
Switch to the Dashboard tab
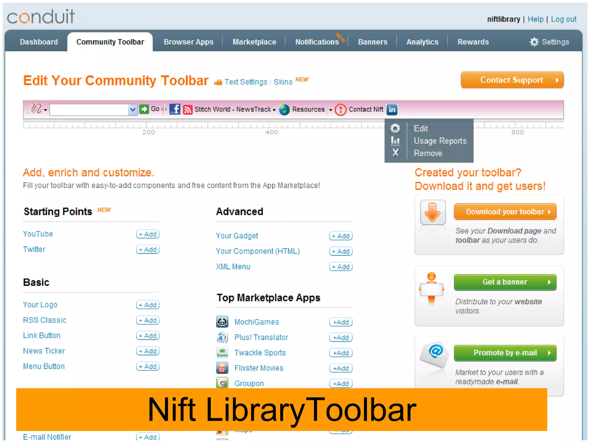coord(39,42)
